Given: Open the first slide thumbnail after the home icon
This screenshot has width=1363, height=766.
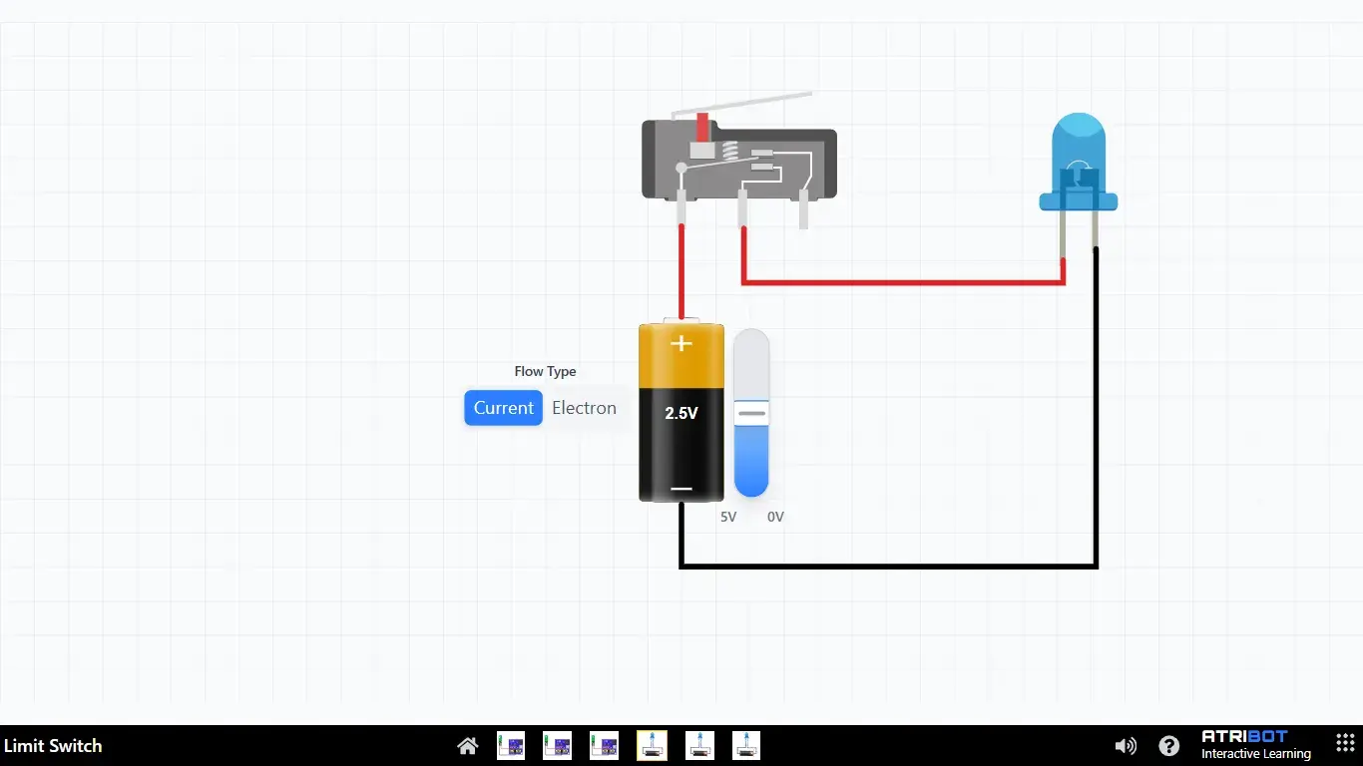Looking at the screenshot, I should (x=511, y=745).
